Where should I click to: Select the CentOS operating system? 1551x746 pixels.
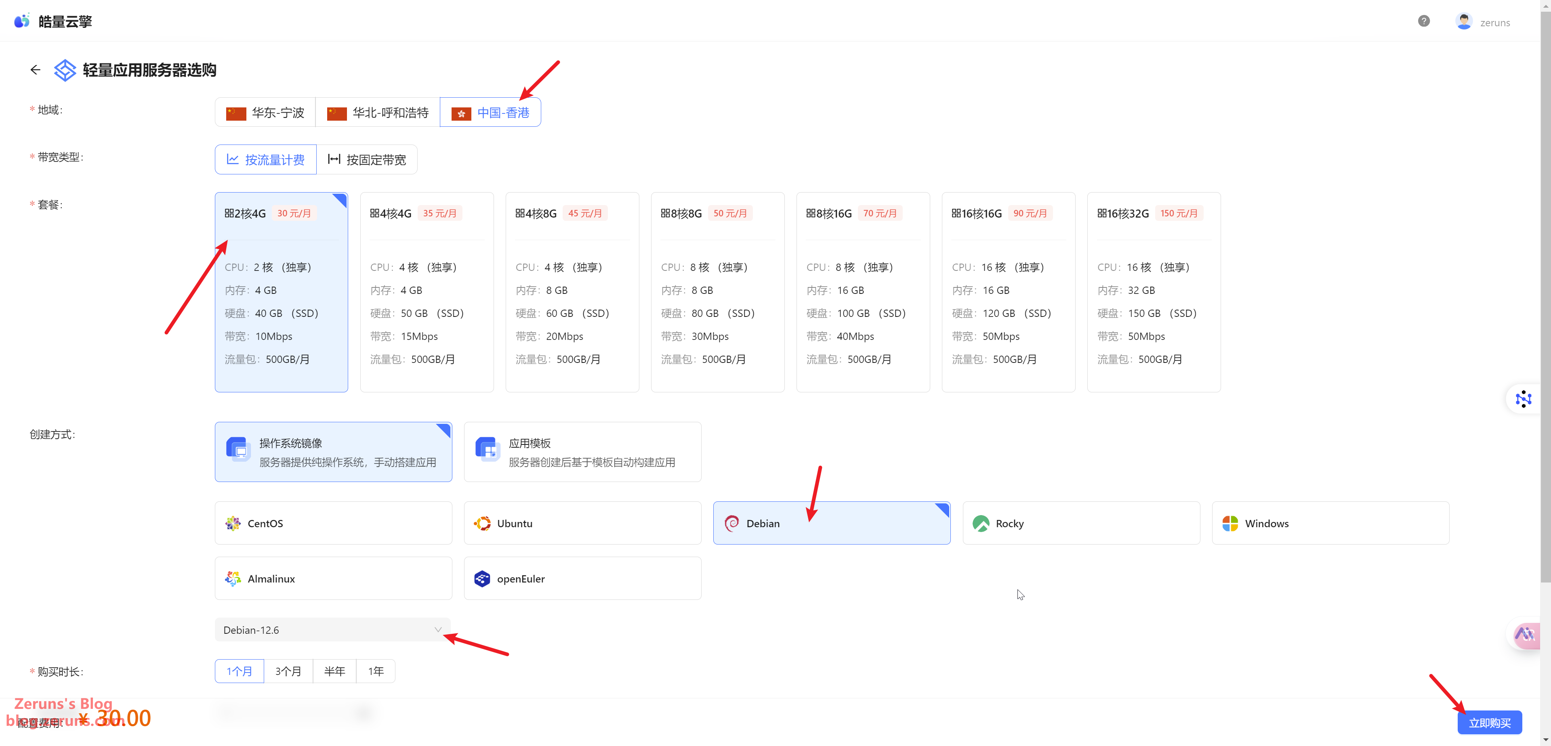[x=333, y=523]
